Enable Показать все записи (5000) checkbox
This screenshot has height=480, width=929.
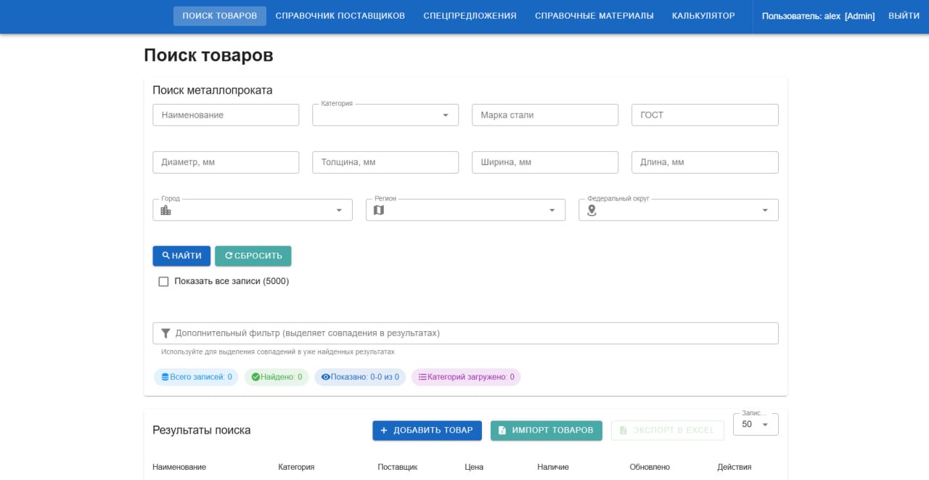pos(163,281)
